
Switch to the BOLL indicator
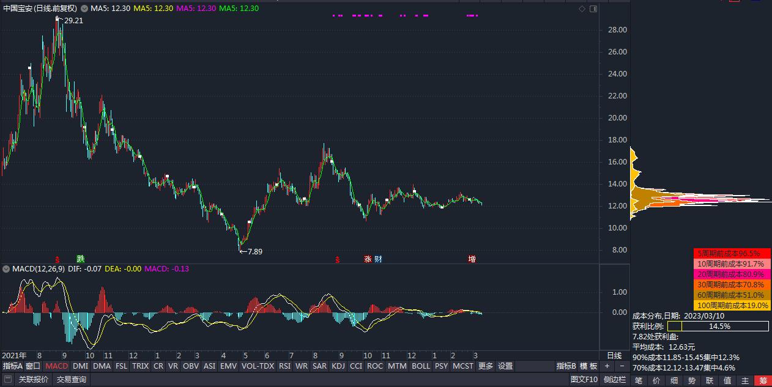coord(420,366)
